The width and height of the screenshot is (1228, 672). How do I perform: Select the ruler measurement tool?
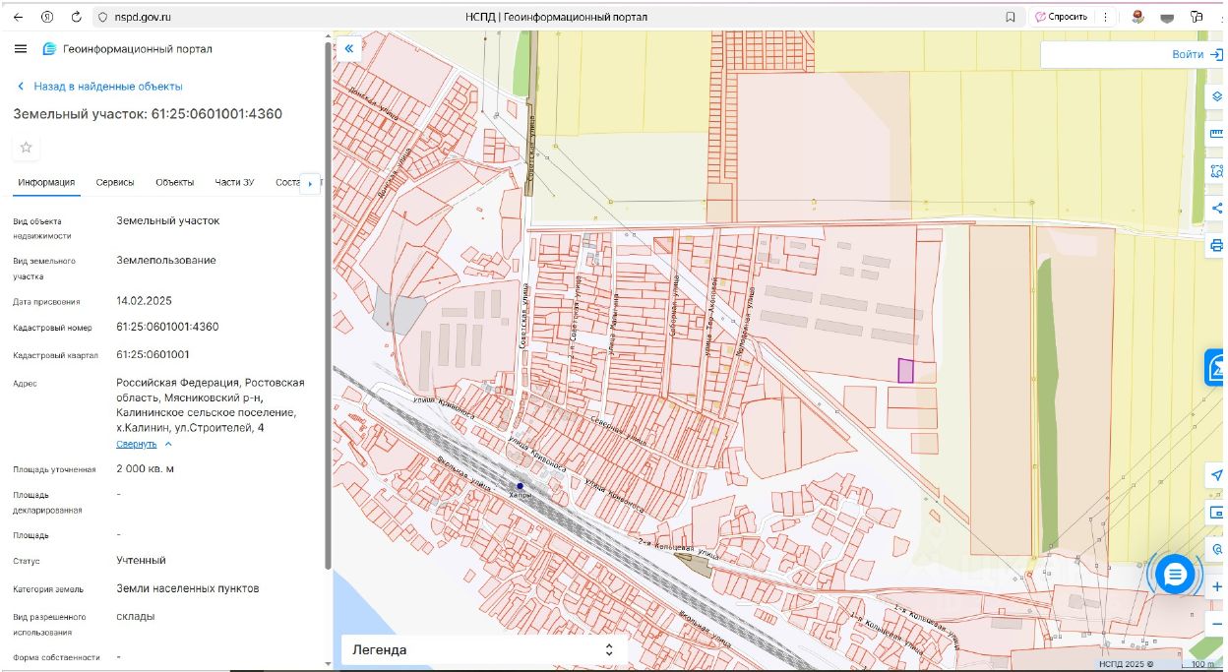click(x=1216, y=134)
